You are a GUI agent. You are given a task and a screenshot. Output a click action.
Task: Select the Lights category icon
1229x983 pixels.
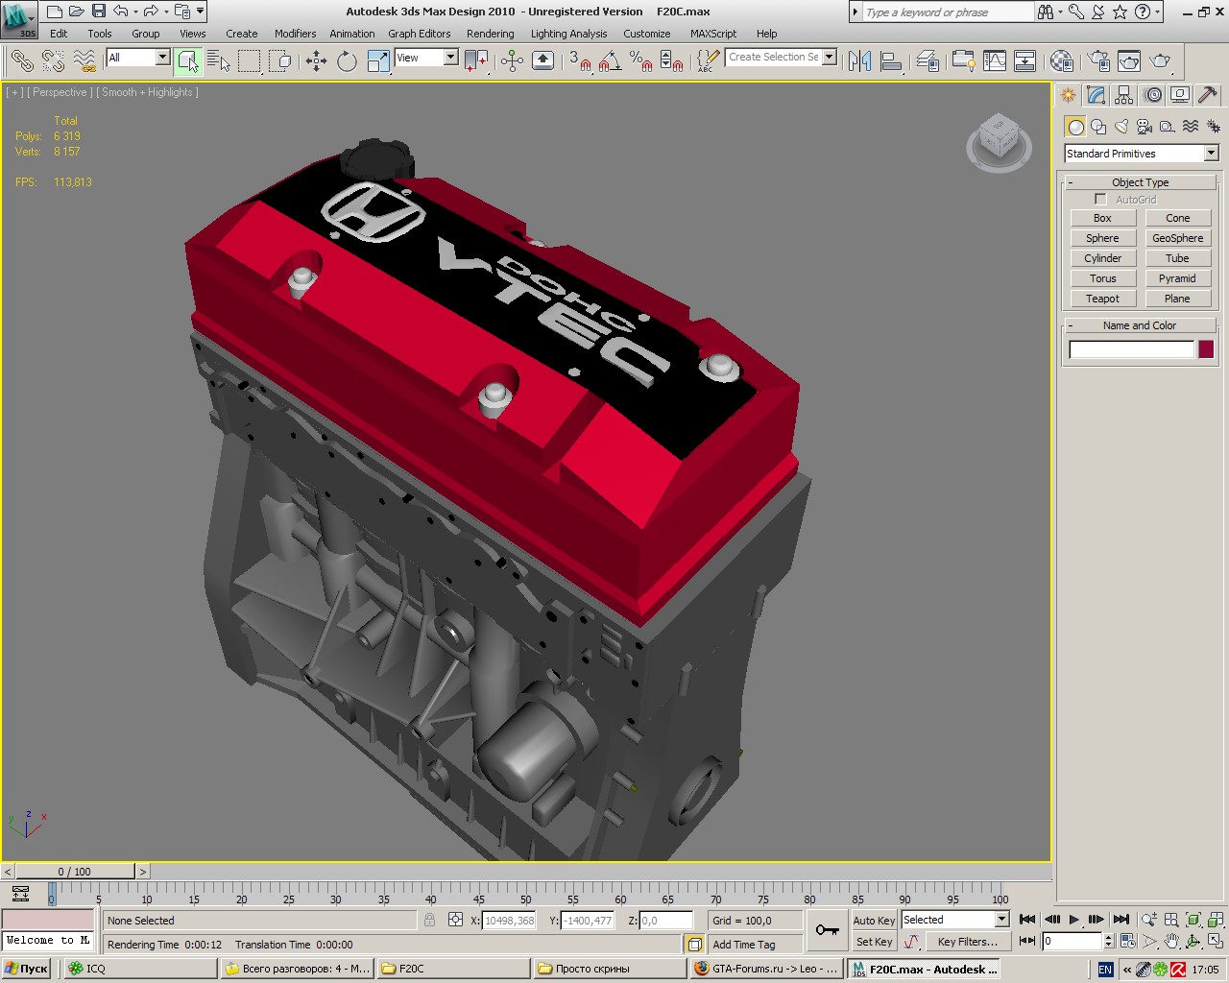tap(1121, 126)
